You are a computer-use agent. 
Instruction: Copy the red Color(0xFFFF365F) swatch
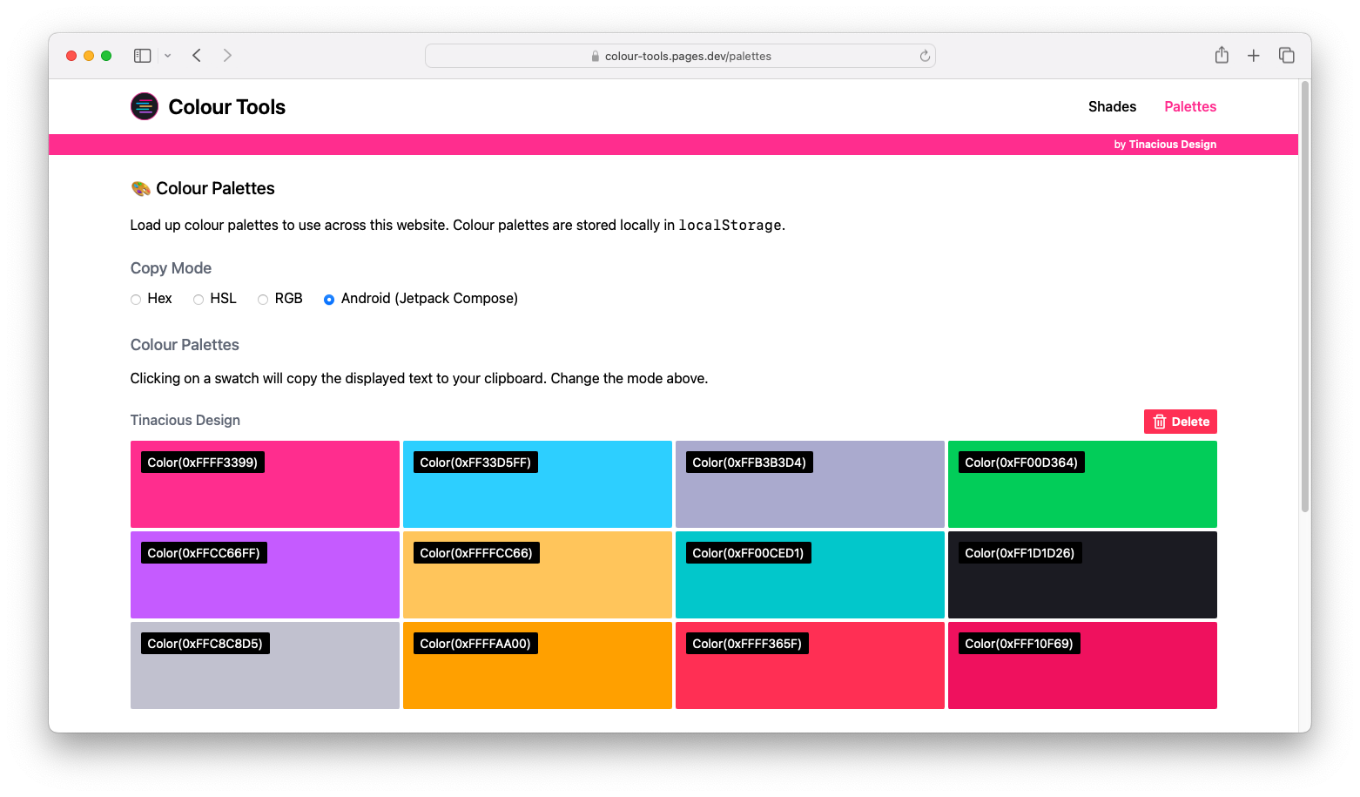click(x=810, y=665)
